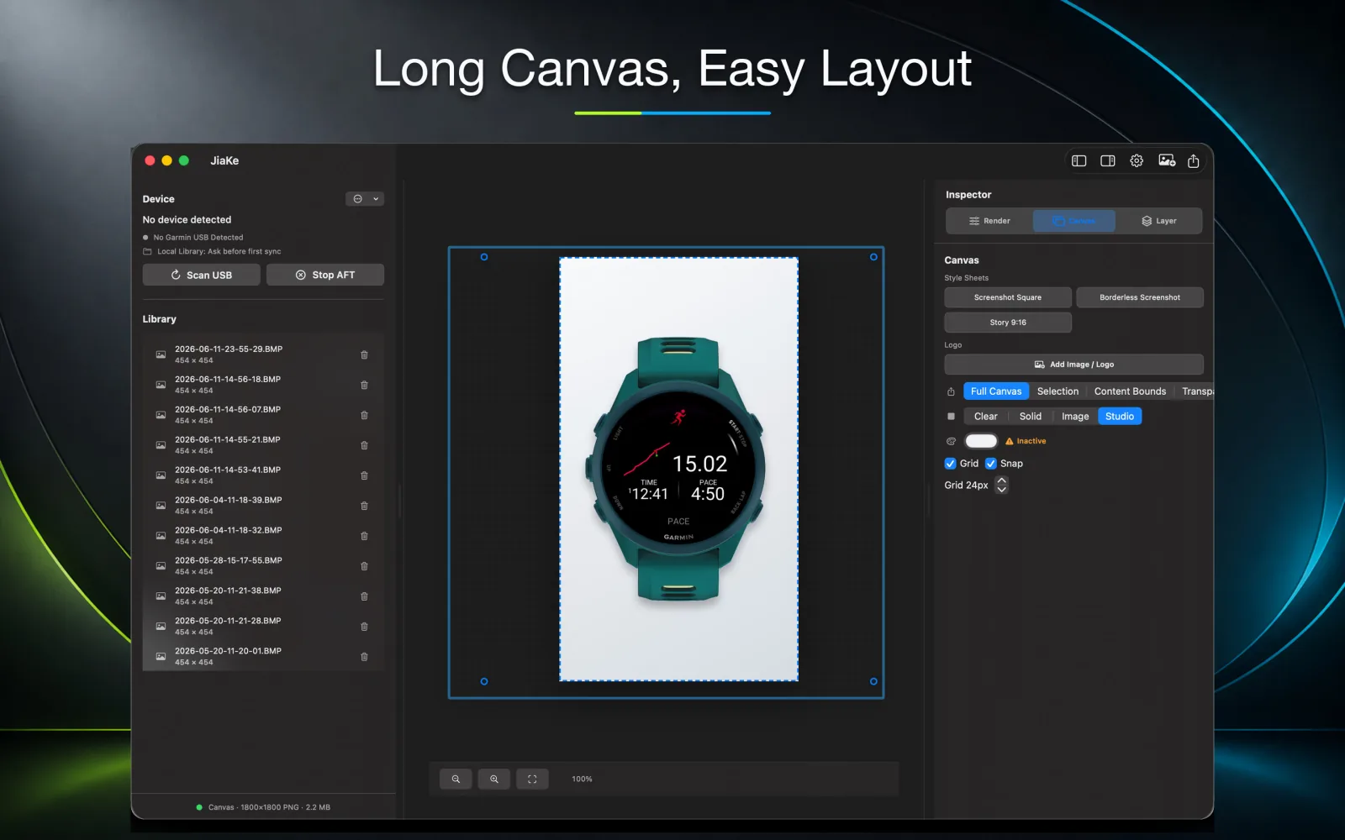
Task: Open library file 2026-06-11-14-53-41.BMP
Action: [x=263, y=475]
